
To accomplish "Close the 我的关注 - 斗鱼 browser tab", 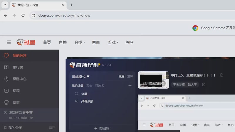I will 63,5.
